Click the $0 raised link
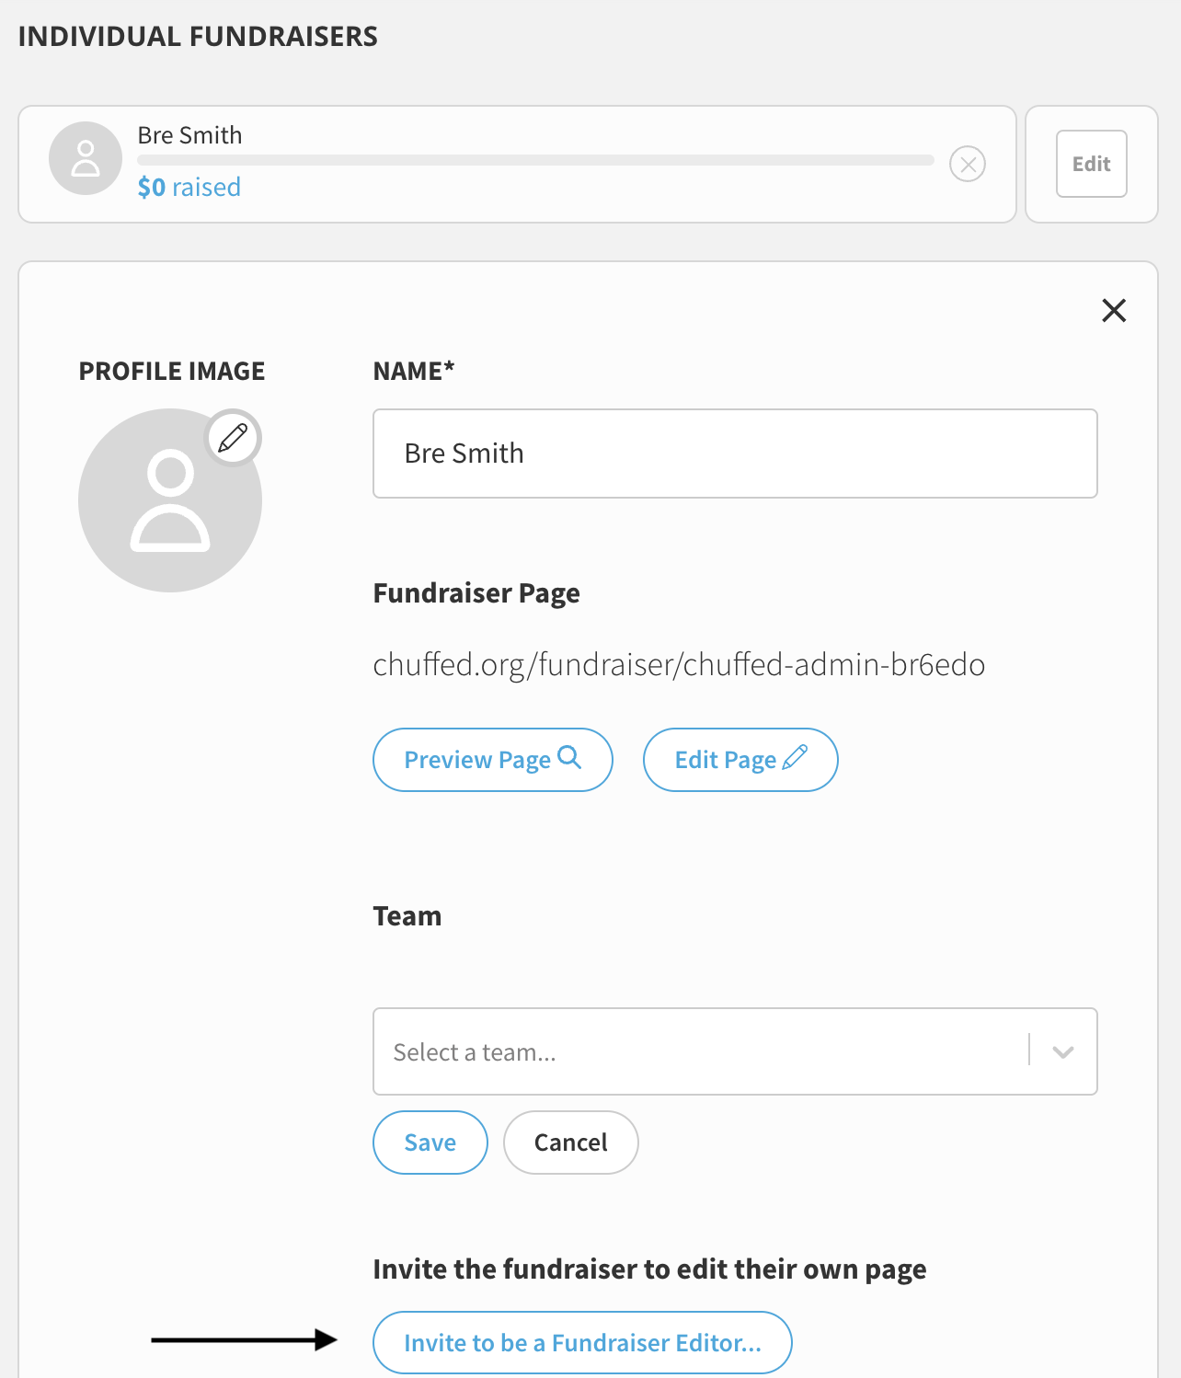1181x1378 pixels. (189, 187)
